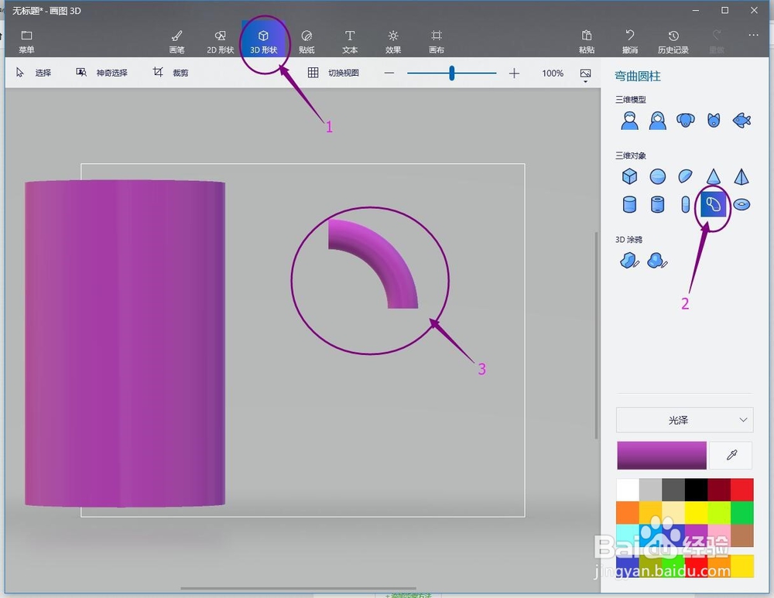
Task: Activate the eyedropper color picker
Action: 731,455
